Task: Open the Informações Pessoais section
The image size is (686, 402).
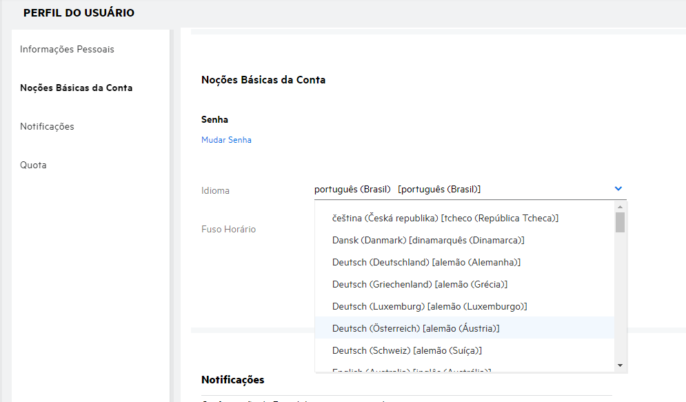Action: point(67,50)
